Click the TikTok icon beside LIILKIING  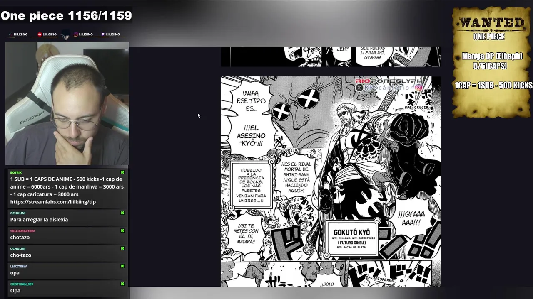tap(11, 34)
